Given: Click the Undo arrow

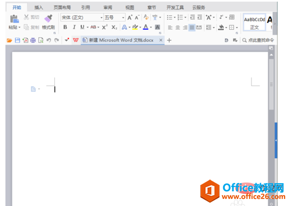Looking at the screenshot, I should tap(48, 40).
